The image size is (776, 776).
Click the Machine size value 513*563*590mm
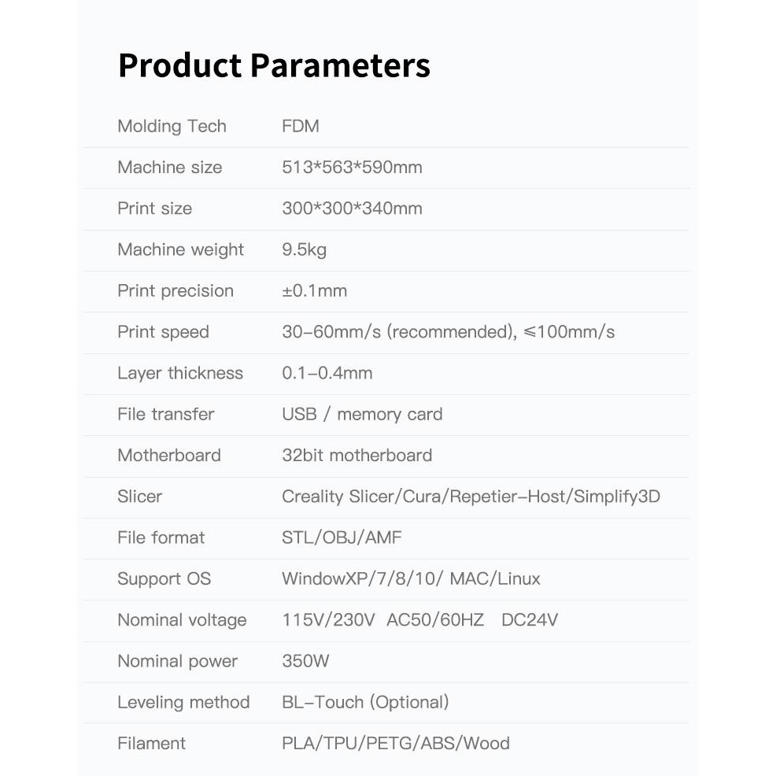tap(352, 167)
